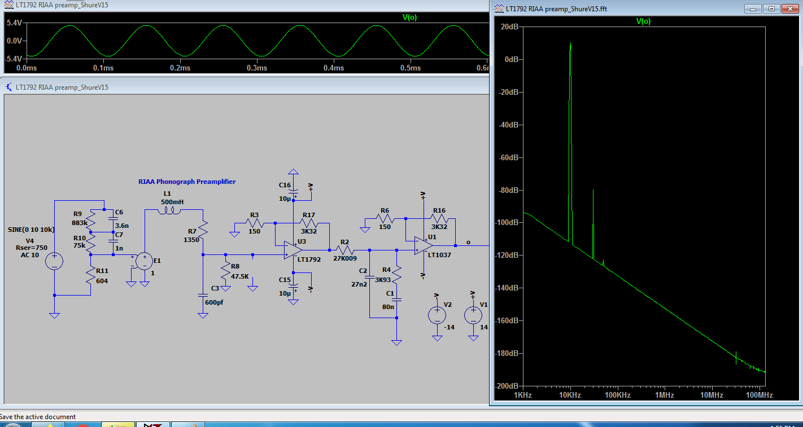This screenshot has width=803, height=427.
Task: Select the R6 resistor symbol
Action: click(x=385, y=218)
